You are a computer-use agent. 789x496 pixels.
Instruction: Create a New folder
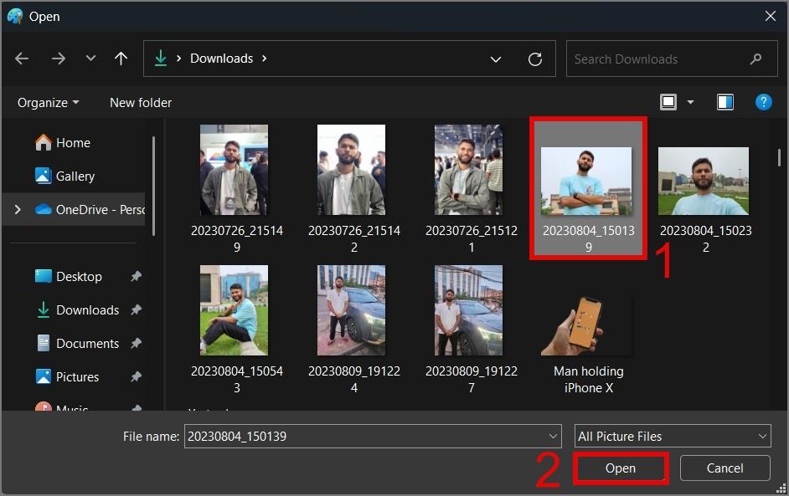coord(141,103)
